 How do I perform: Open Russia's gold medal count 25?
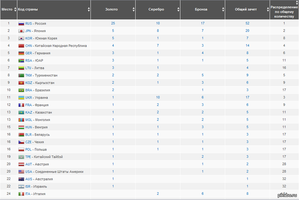point(113,24)
